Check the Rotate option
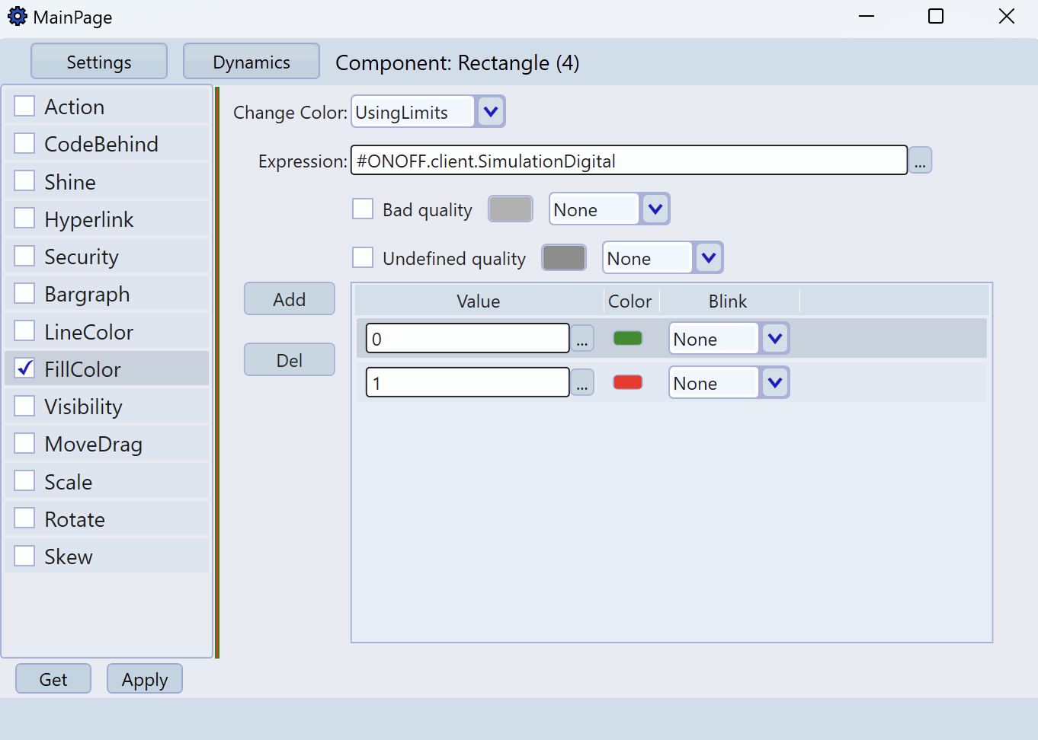Image resolution: width=1038 pixels, height=740 pixels. (24, 518)
